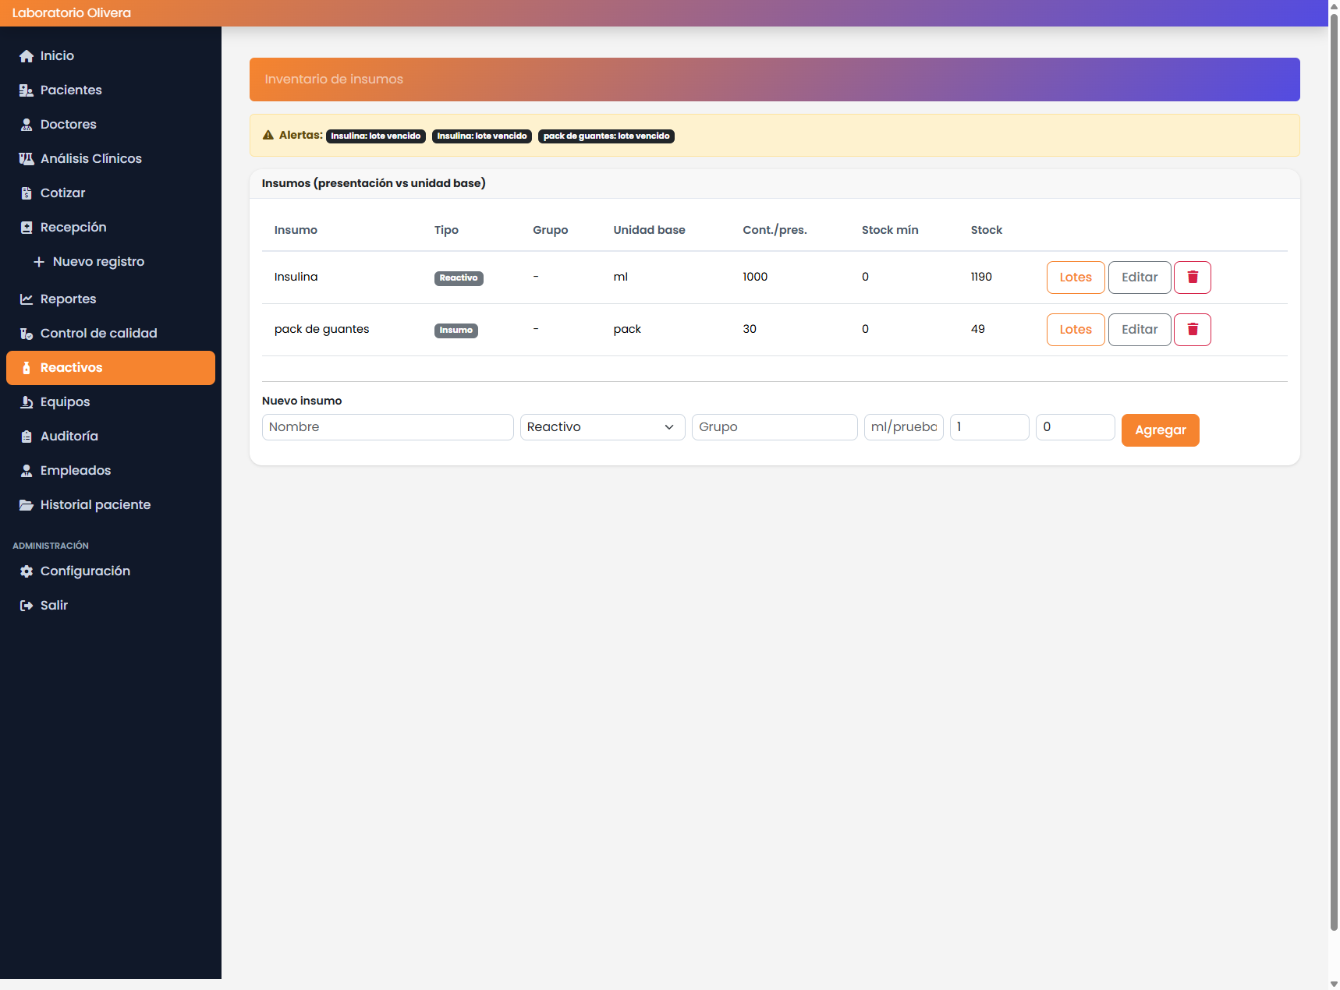Click the clipboard icon beside Auditoría
Viewport: 1340px width, 990px height.
tap(27, 437)
